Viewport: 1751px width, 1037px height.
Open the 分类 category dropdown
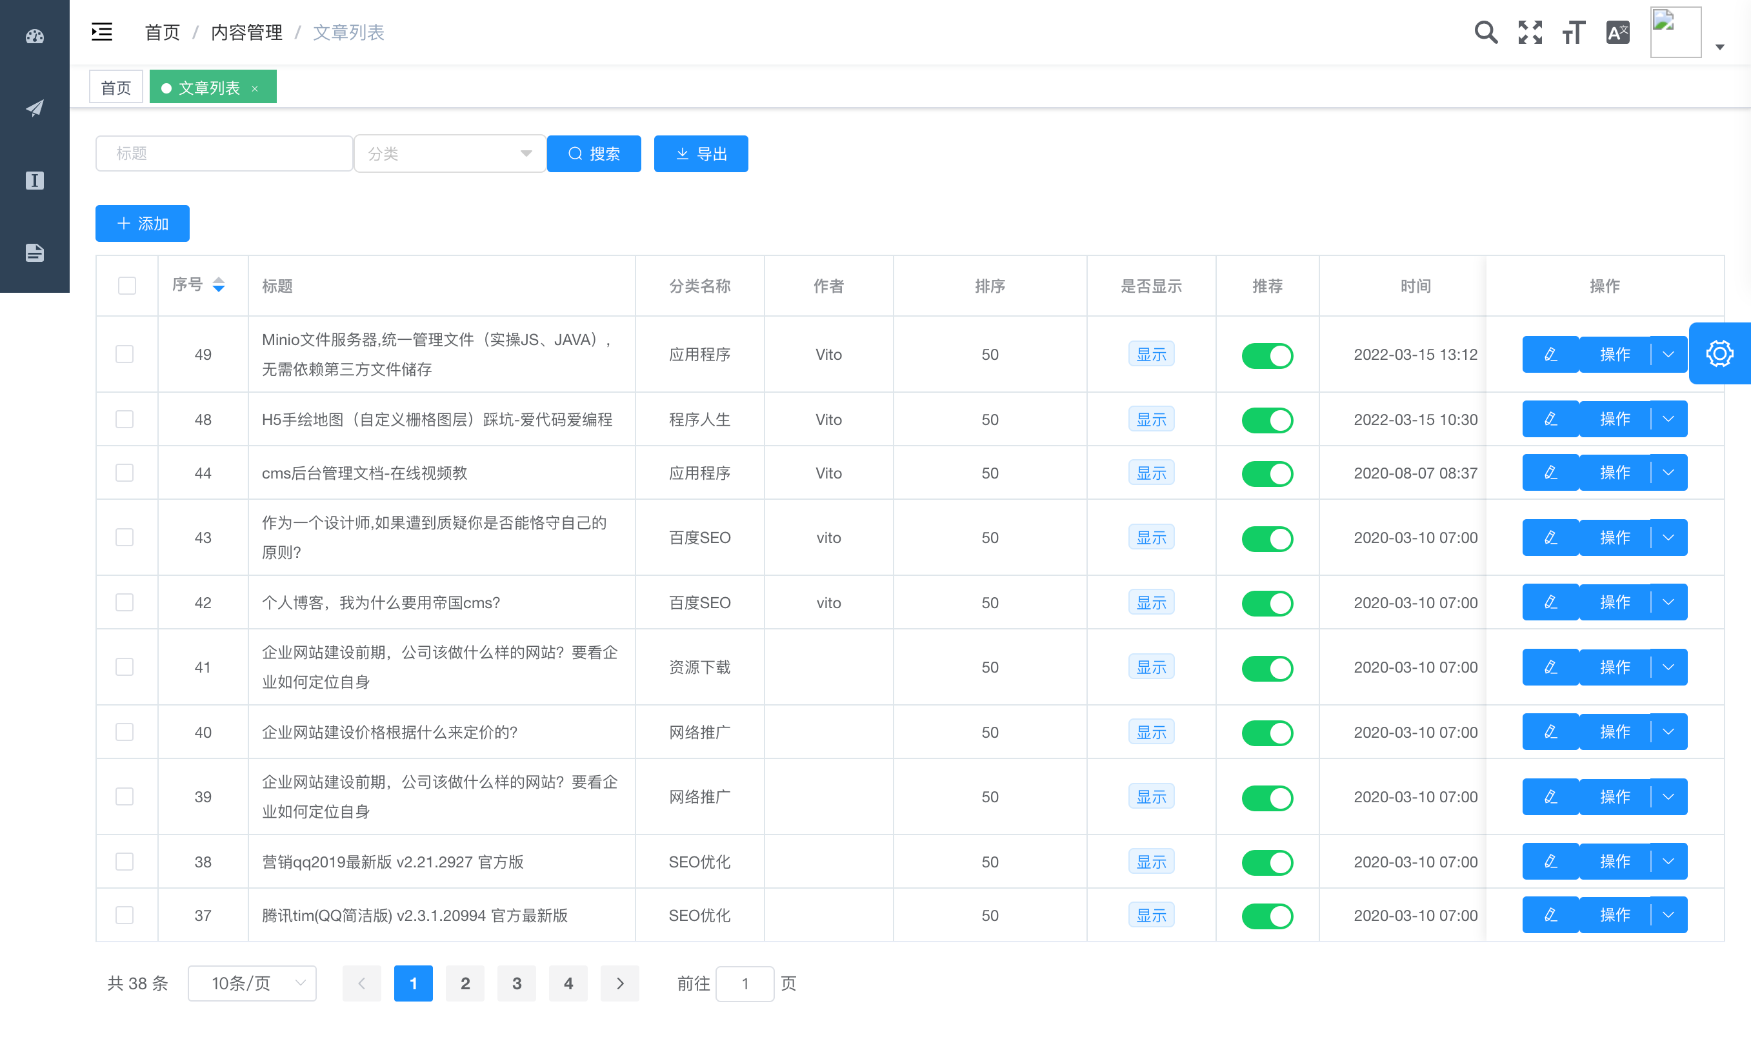click(450, 153)
